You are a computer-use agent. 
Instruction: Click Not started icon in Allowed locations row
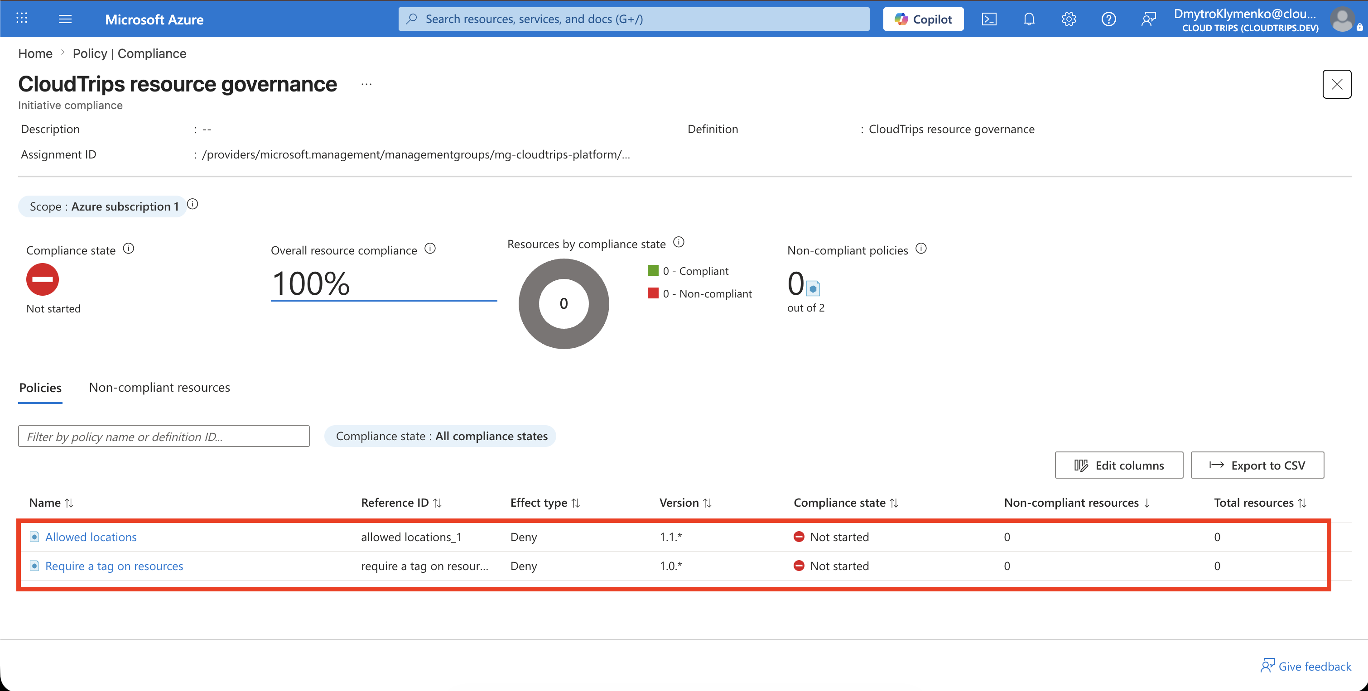point(799,537)
